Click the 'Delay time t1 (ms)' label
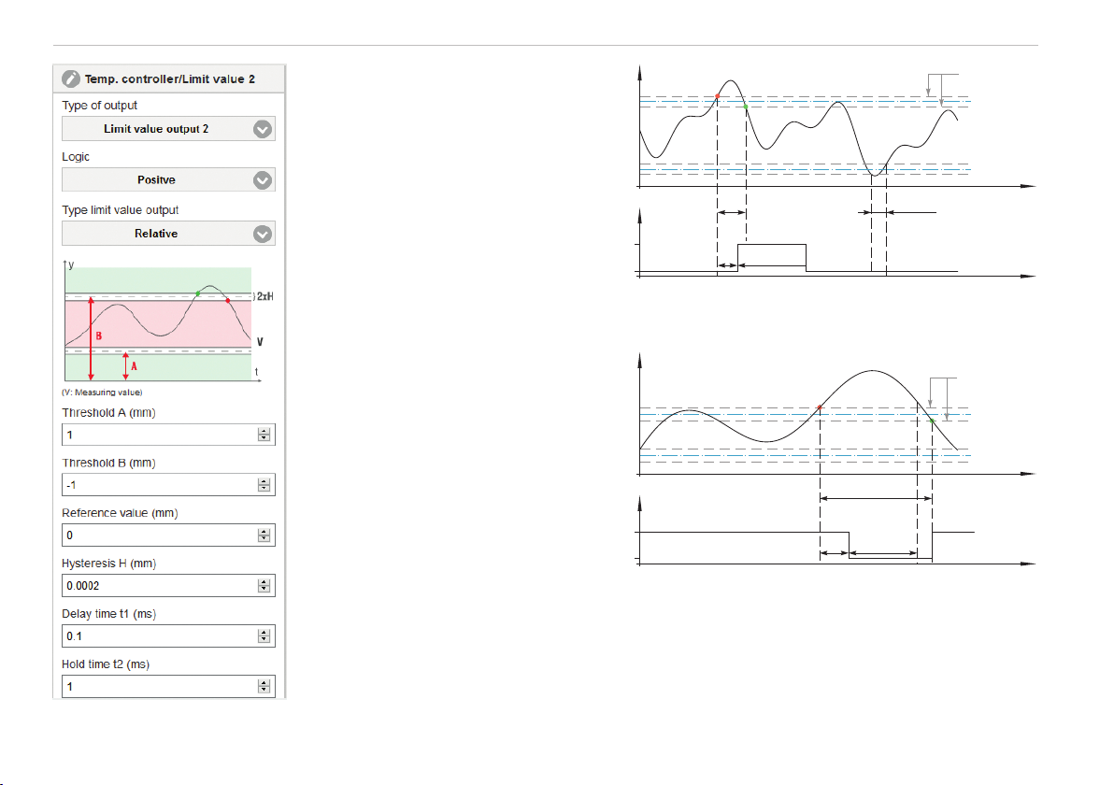 point(108,614)
